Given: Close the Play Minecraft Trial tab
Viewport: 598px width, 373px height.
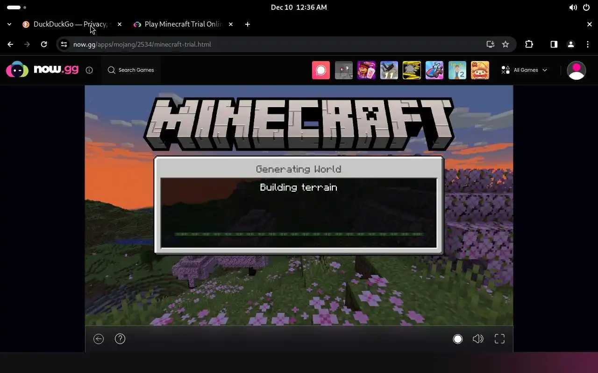Looking at the screenshot, I should click(231, 24).
